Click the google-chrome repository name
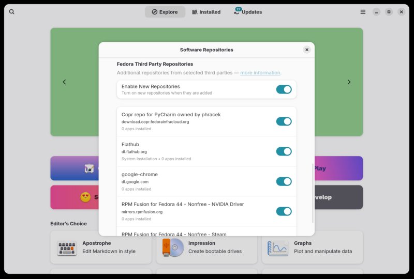The height and width of the screenshot is (279, 414). 139,174
